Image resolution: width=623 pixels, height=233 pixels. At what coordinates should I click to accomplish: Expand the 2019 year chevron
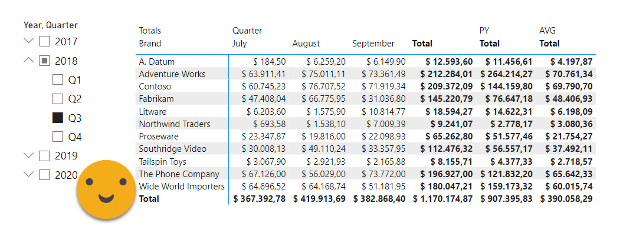coord(28,155)
